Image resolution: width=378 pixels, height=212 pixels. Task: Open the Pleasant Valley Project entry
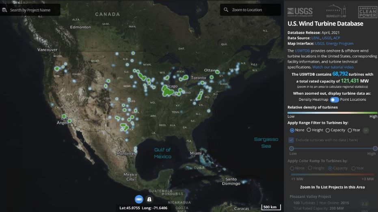310,197
